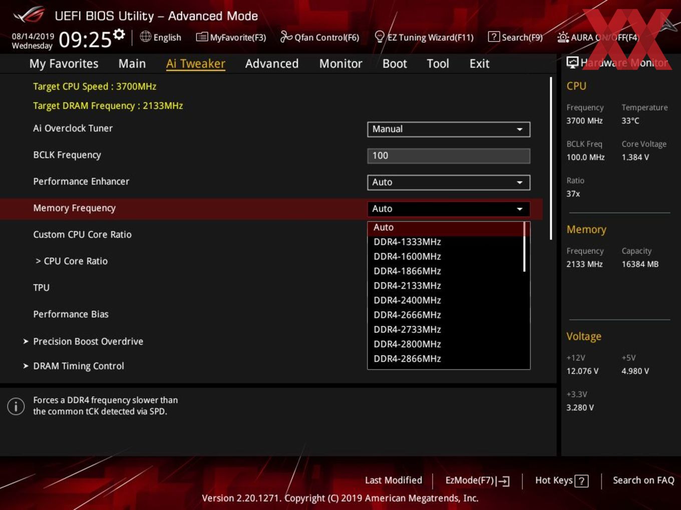Select the Ai Tweaker tab
This screenshot has width=681, height=510.
point(196,63)
